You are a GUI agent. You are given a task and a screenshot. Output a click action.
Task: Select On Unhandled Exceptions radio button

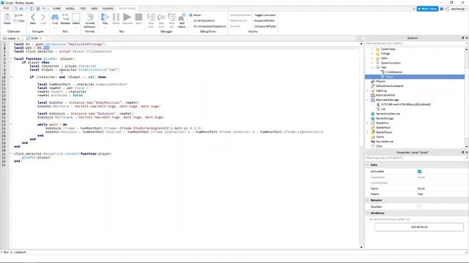[x=191, y=26]
